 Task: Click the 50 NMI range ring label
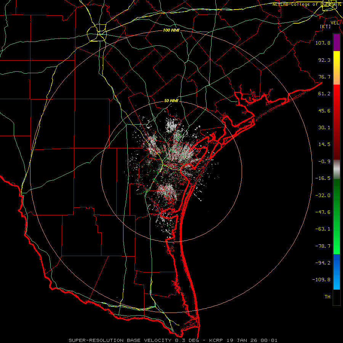pyautogui.click(x=171, y=101)
